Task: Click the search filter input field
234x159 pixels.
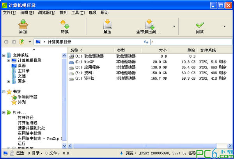Action: 191,42
